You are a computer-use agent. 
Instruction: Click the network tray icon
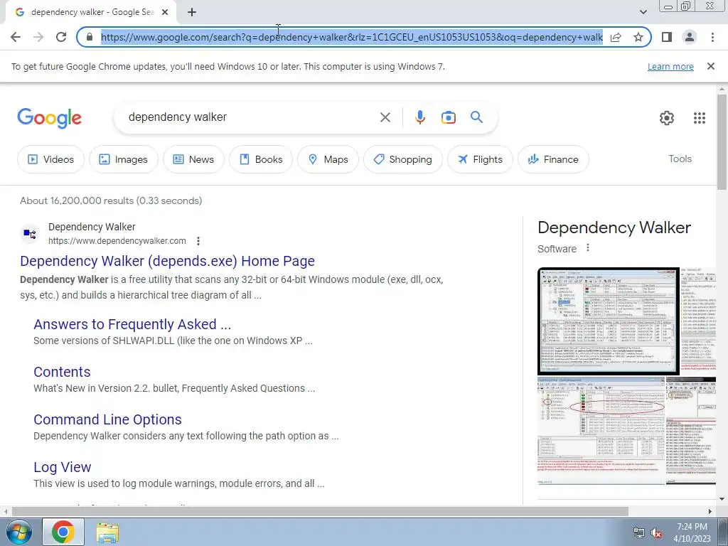point(639,532)
